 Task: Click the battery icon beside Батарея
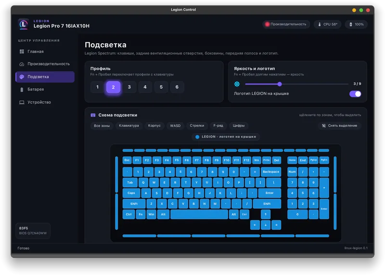coord(22,89)
